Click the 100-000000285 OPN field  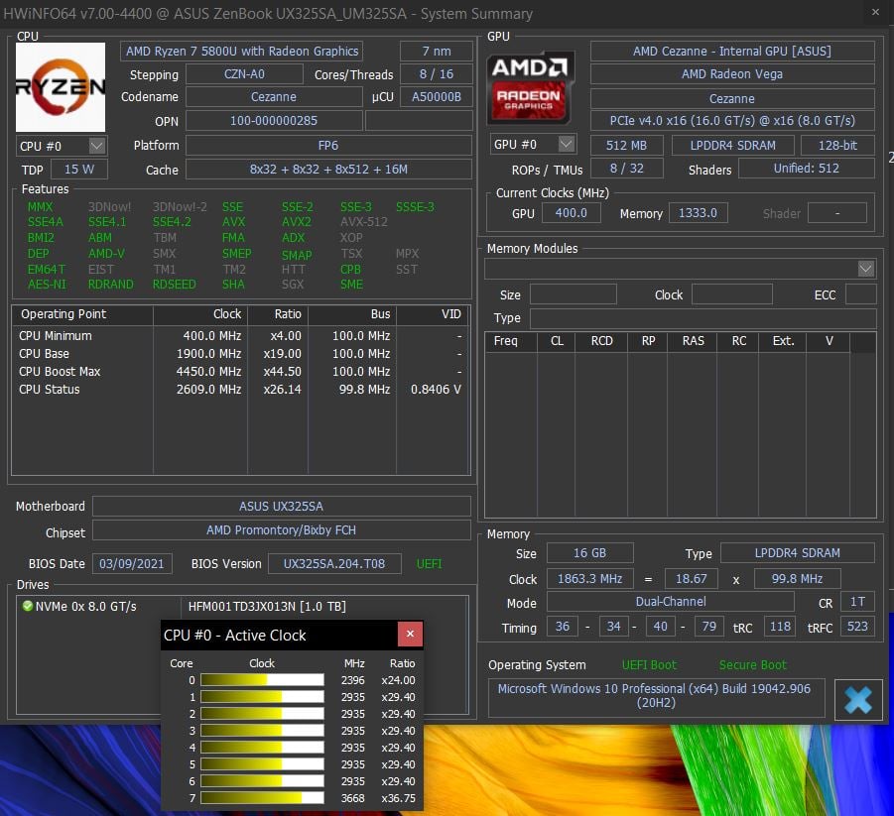click(x=274, y=121)
